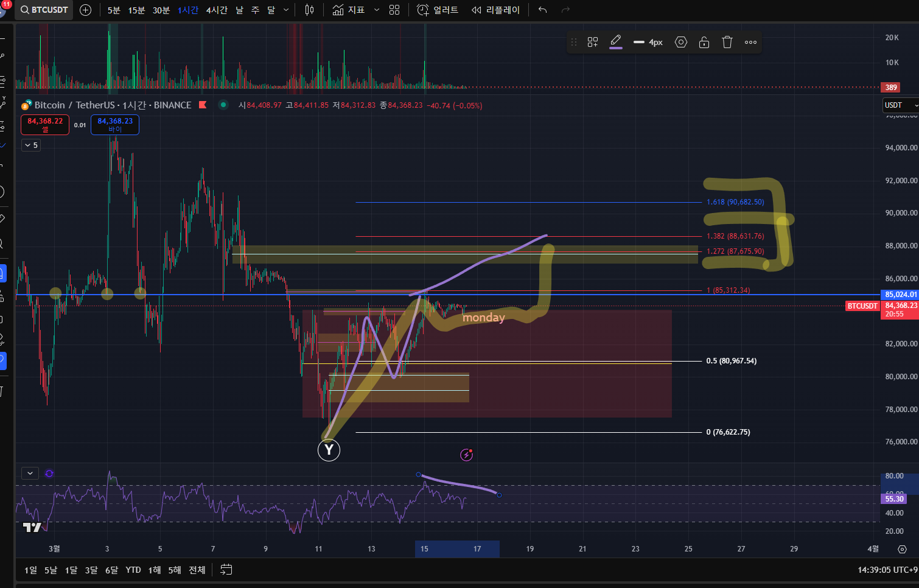
Task: Set range to 6달
Action: click(111, 570)
